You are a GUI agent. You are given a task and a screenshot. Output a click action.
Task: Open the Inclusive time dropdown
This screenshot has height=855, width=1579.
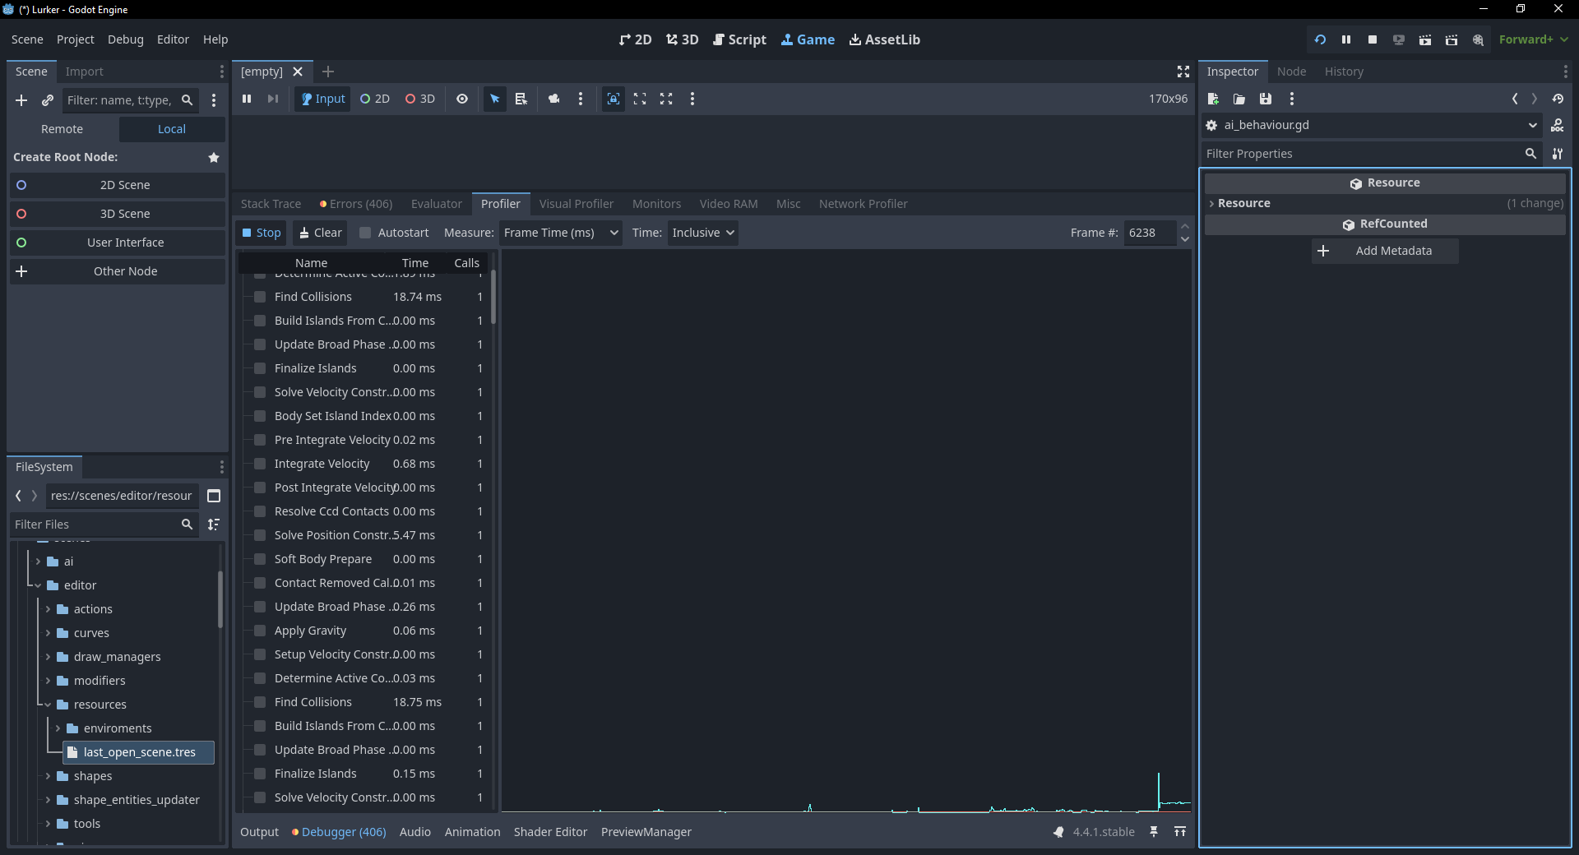(702, 233)
